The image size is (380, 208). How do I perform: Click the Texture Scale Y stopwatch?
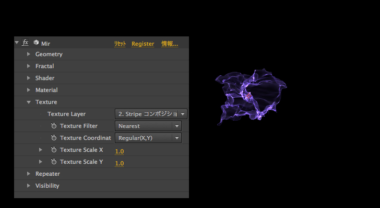tap(54, 162)
